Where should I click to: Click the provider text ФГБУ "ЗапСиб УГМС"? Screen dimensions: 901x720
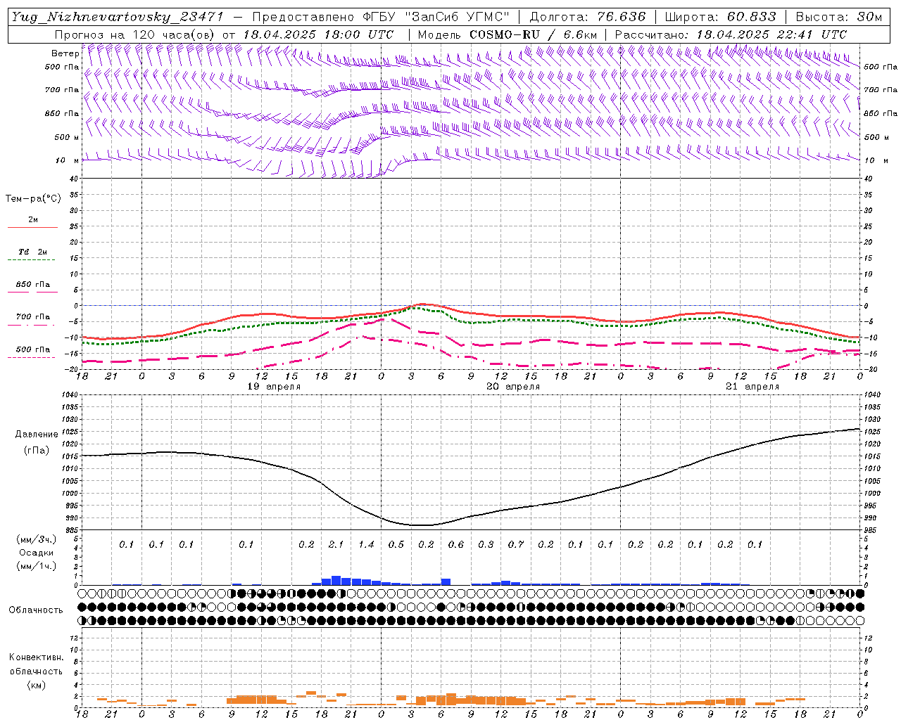point(435,17)
